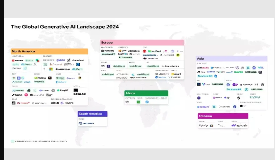Click the Meta logo in North America chatbots
Screen dimensions: 275x160
coord(77,69)
